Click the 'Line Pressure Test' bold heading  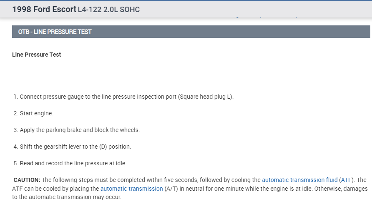37,55
